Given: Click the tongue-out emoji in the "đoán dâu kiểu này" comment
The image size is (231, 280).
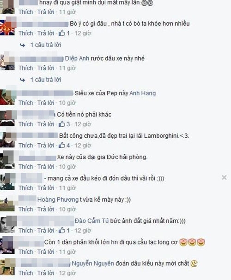Looking at the screenshot, I should tap(194, 263).
